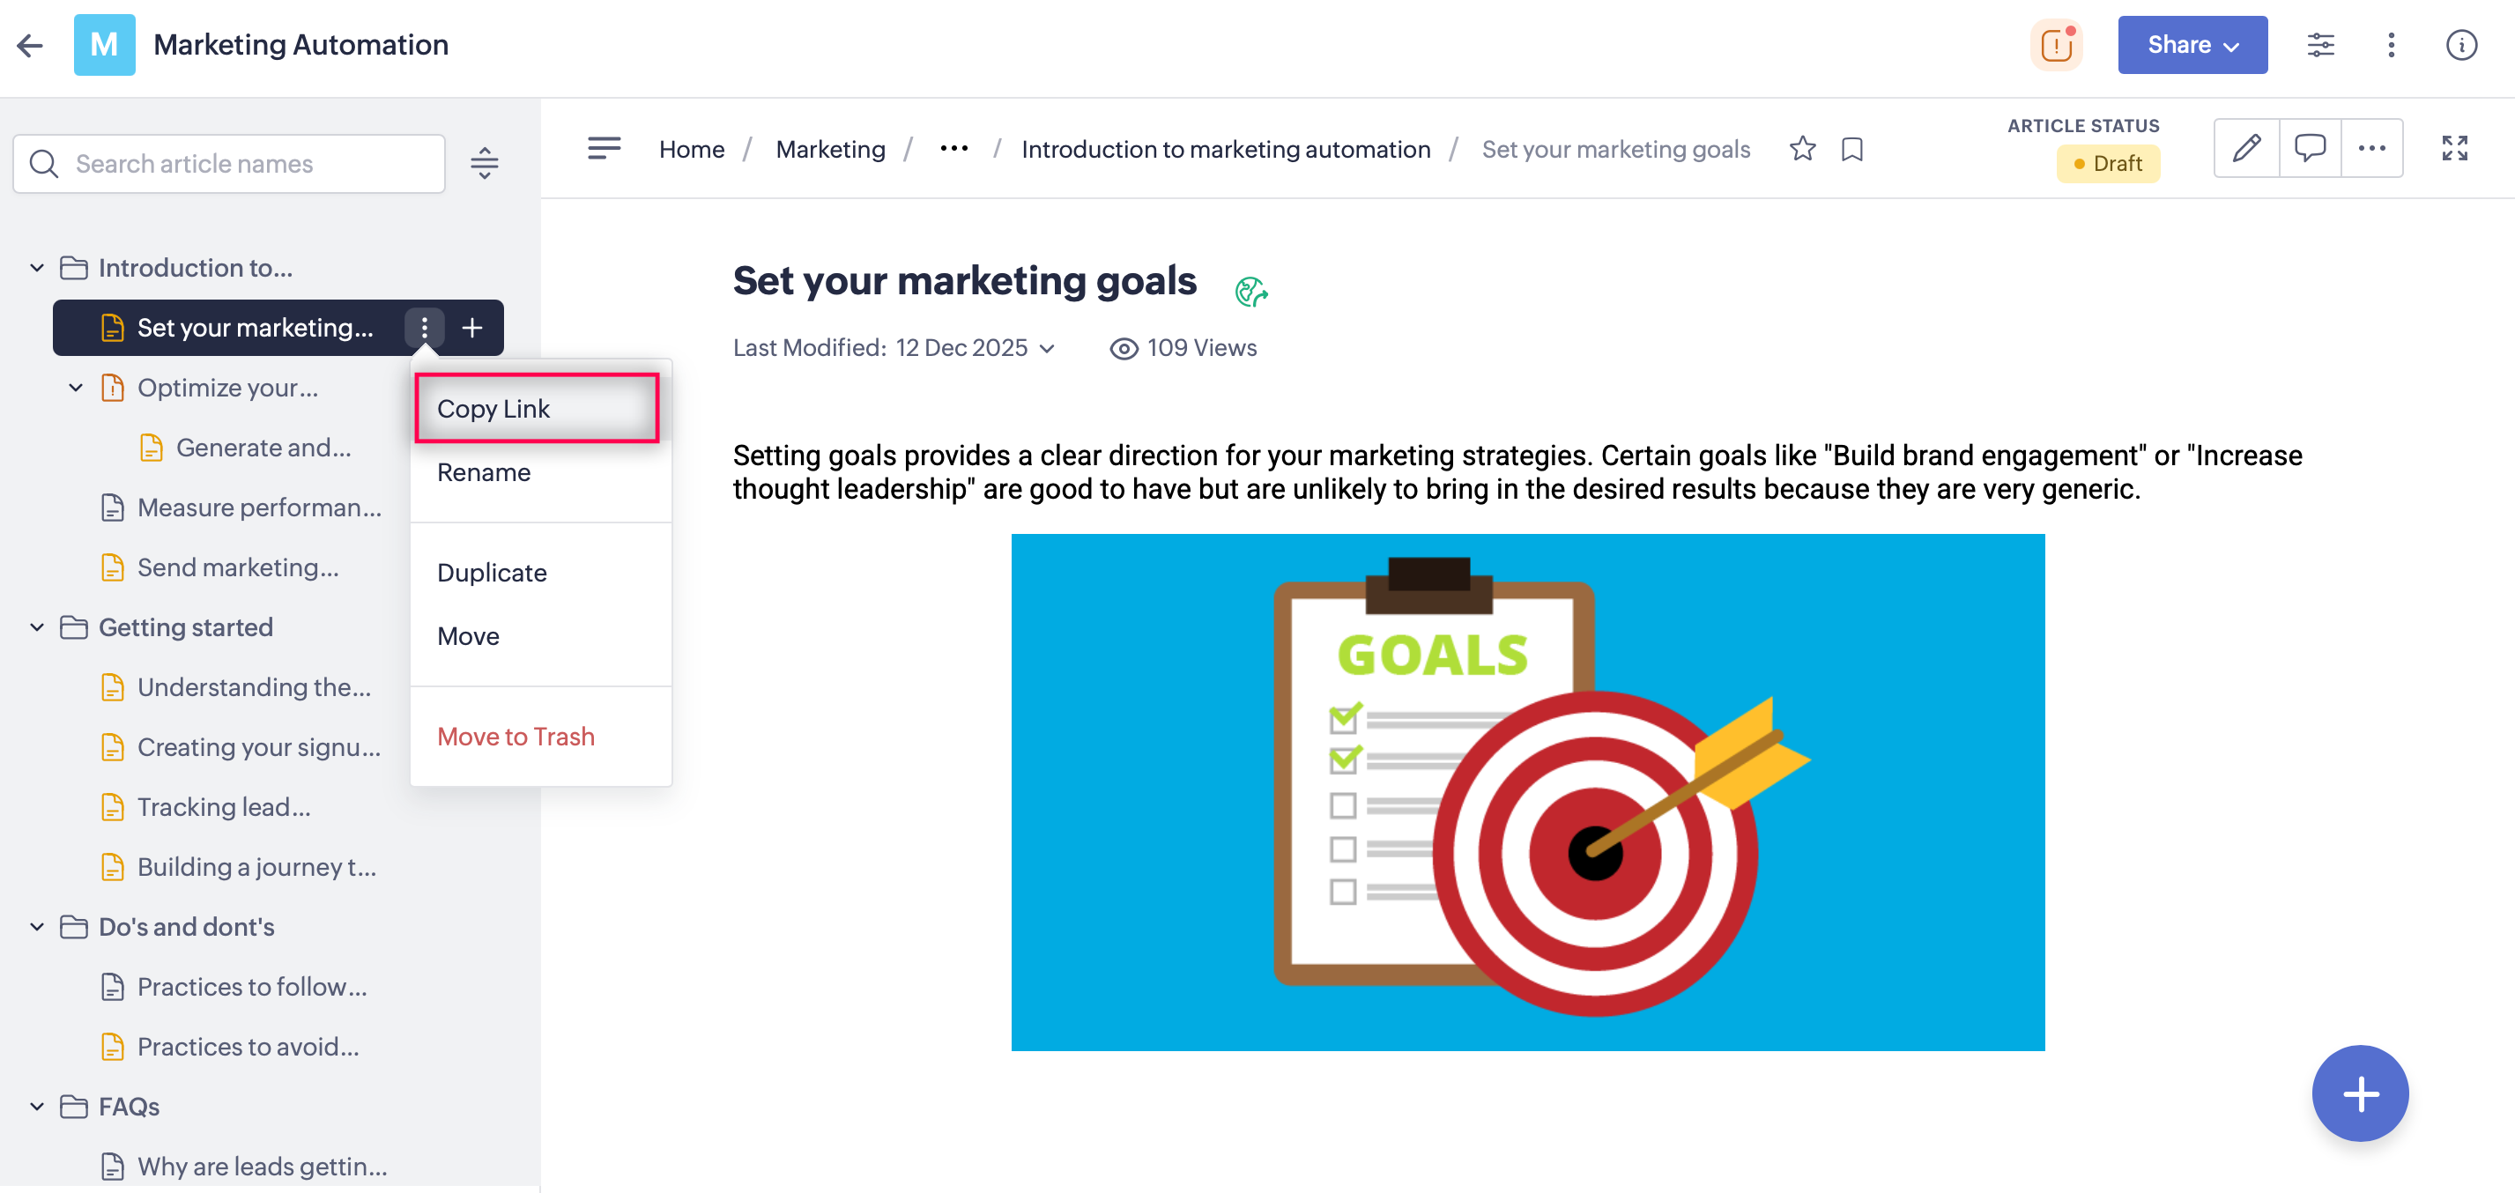2515x1193 pixels.
Task: Open the info icon in header
Action: 2460,45
